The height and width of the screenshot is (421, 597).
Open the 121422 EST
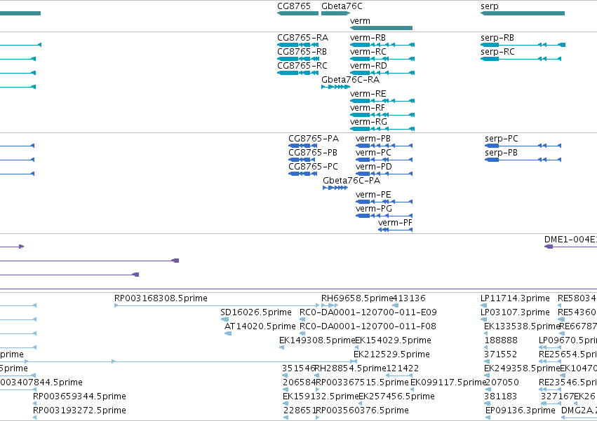[399, 375]
